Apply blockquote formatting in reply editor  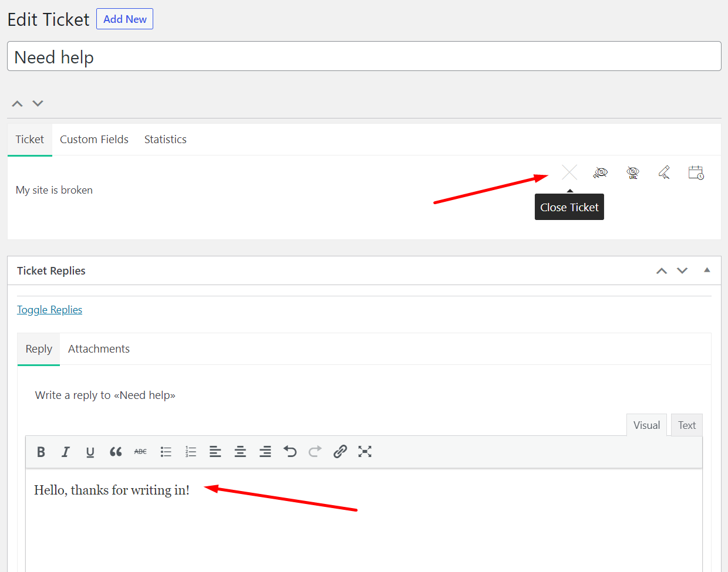click(x=116, y=451)
